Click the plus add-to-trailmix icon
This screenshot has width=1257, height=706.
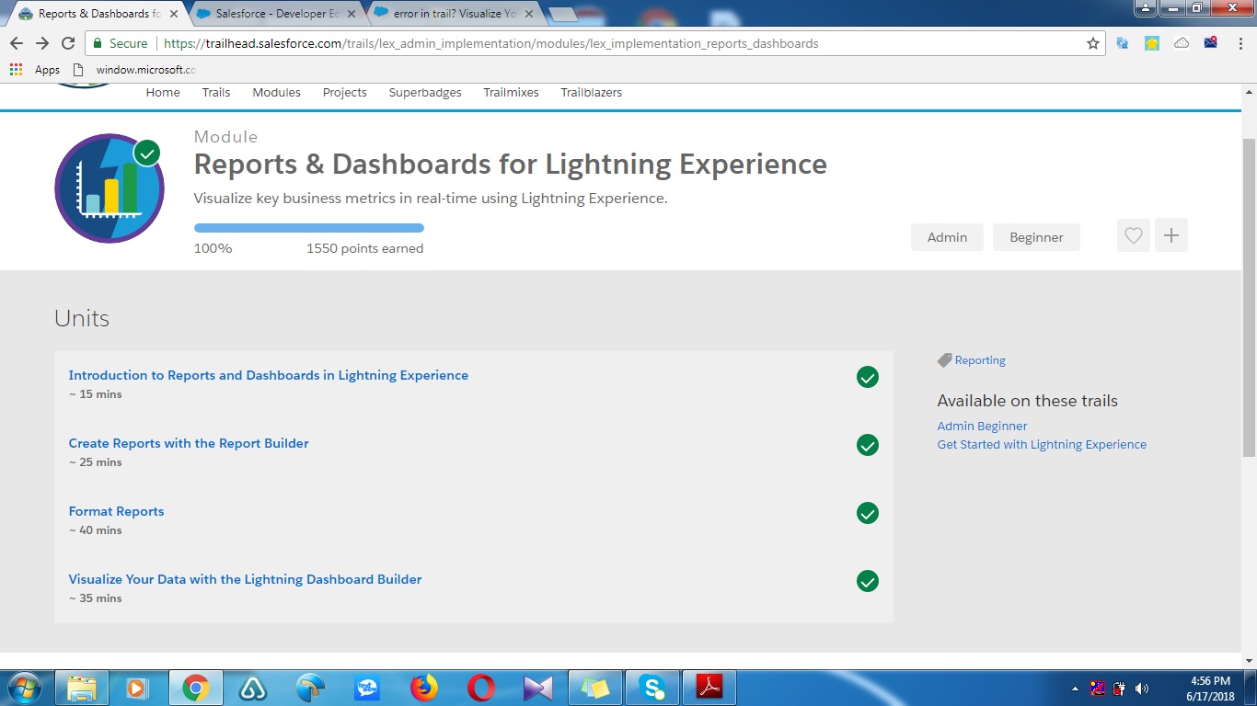(1171, 236)
